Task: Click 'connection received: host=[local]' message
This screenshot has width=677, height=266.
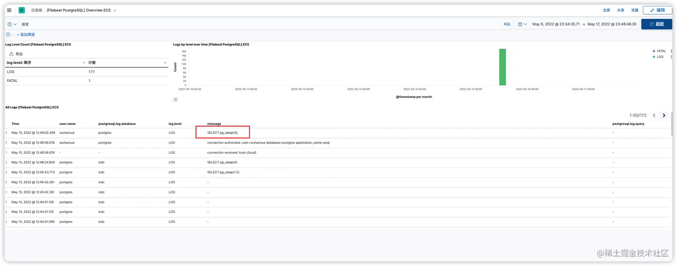Action: pyautogui.click(x=231, y=152)
